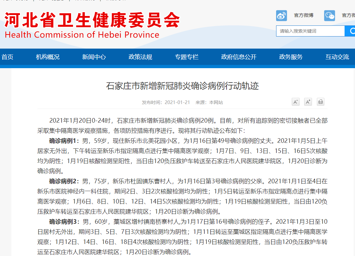Increase article font size with A+ icon
This screenshot has height=256, width=355.
308,102
